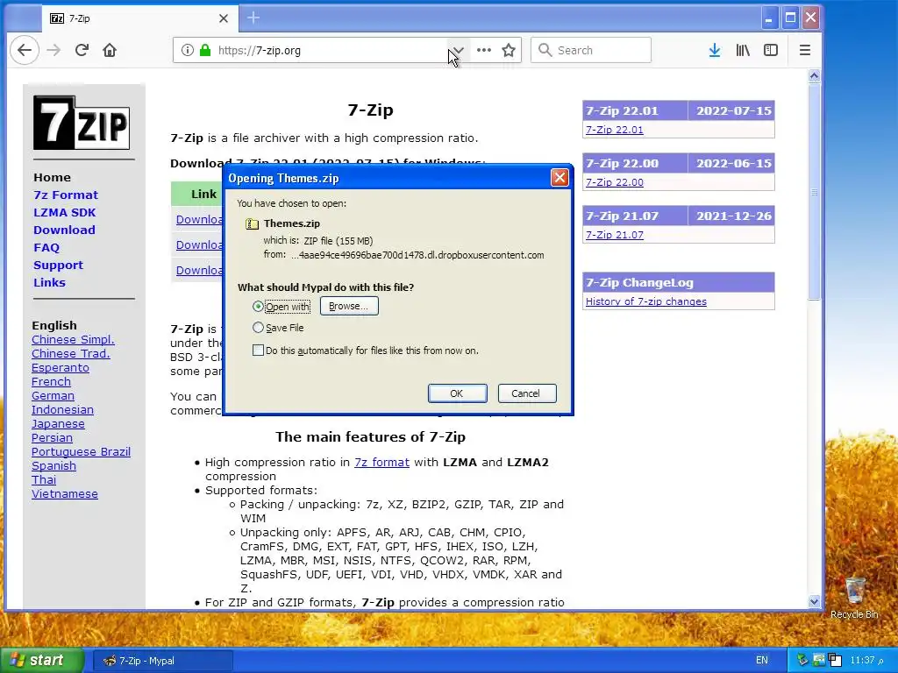898x673 pixels.
Task: Click the taskbar clock 11:37
Action: pos(866,661)
